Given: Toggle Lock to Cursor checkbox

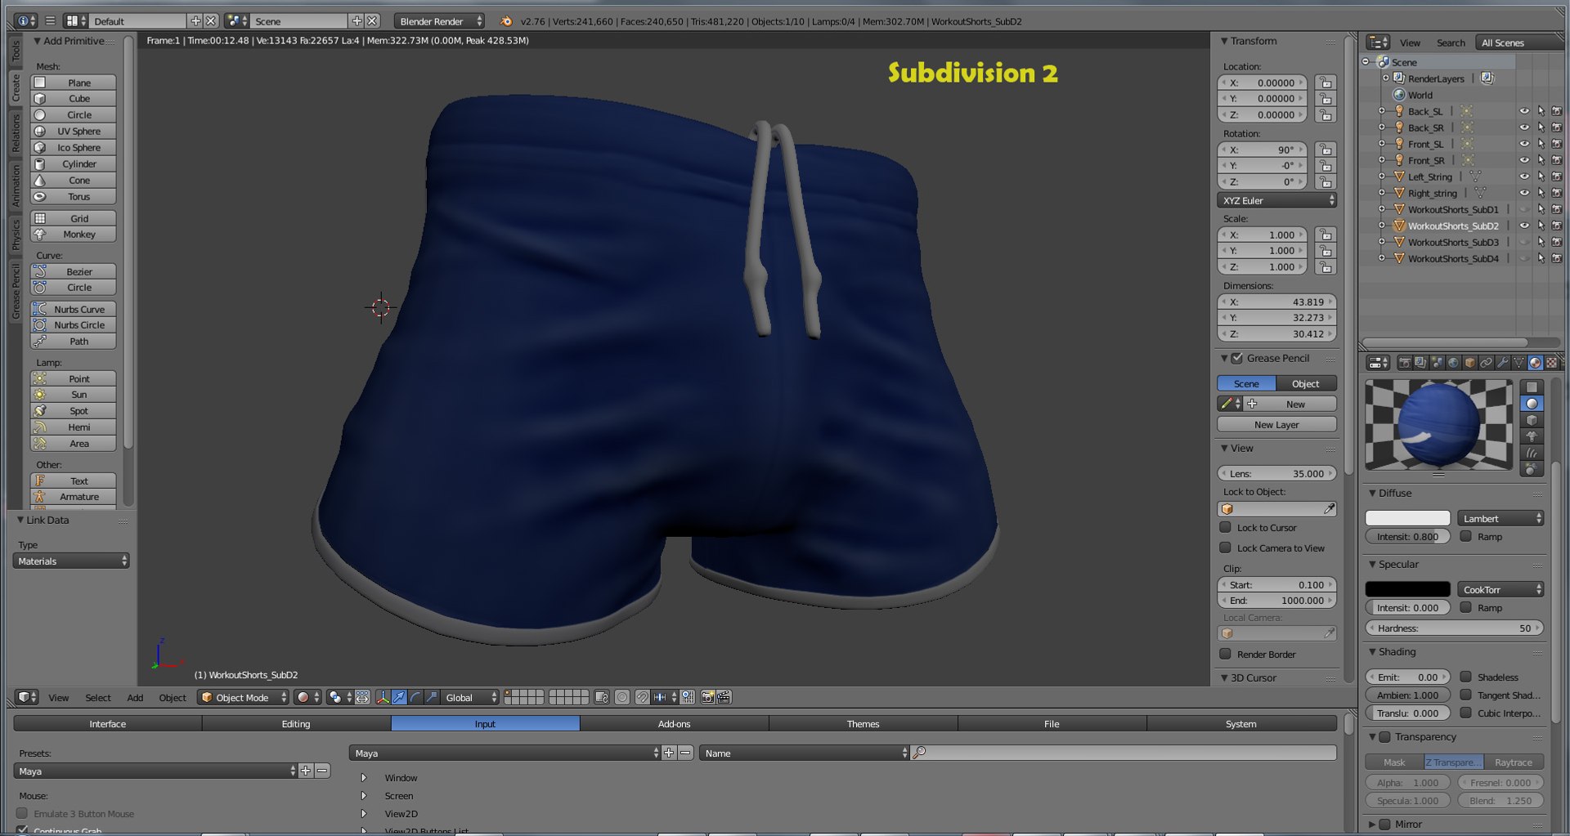Looking at the screenshot, I should click(x=1225, y=527).
